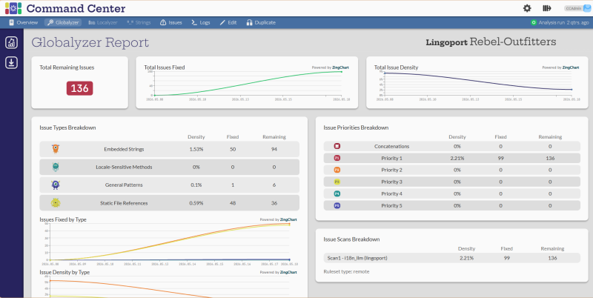
Task: Click the Scan1 - i18n_llm (lingoport) row
Action: [451, 258]
